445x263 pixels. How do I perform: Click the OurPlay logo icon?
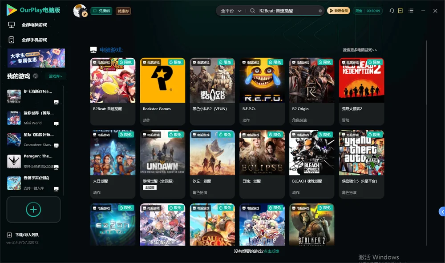[x=12, y=10]
